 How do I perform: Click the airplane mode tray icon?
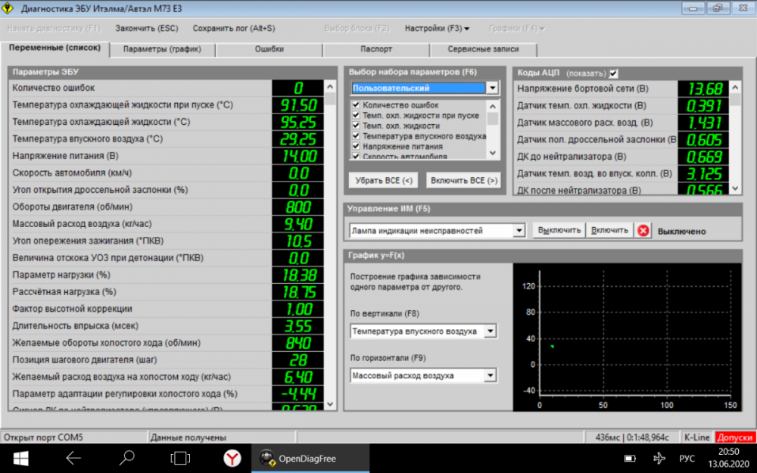pos(658,458)
